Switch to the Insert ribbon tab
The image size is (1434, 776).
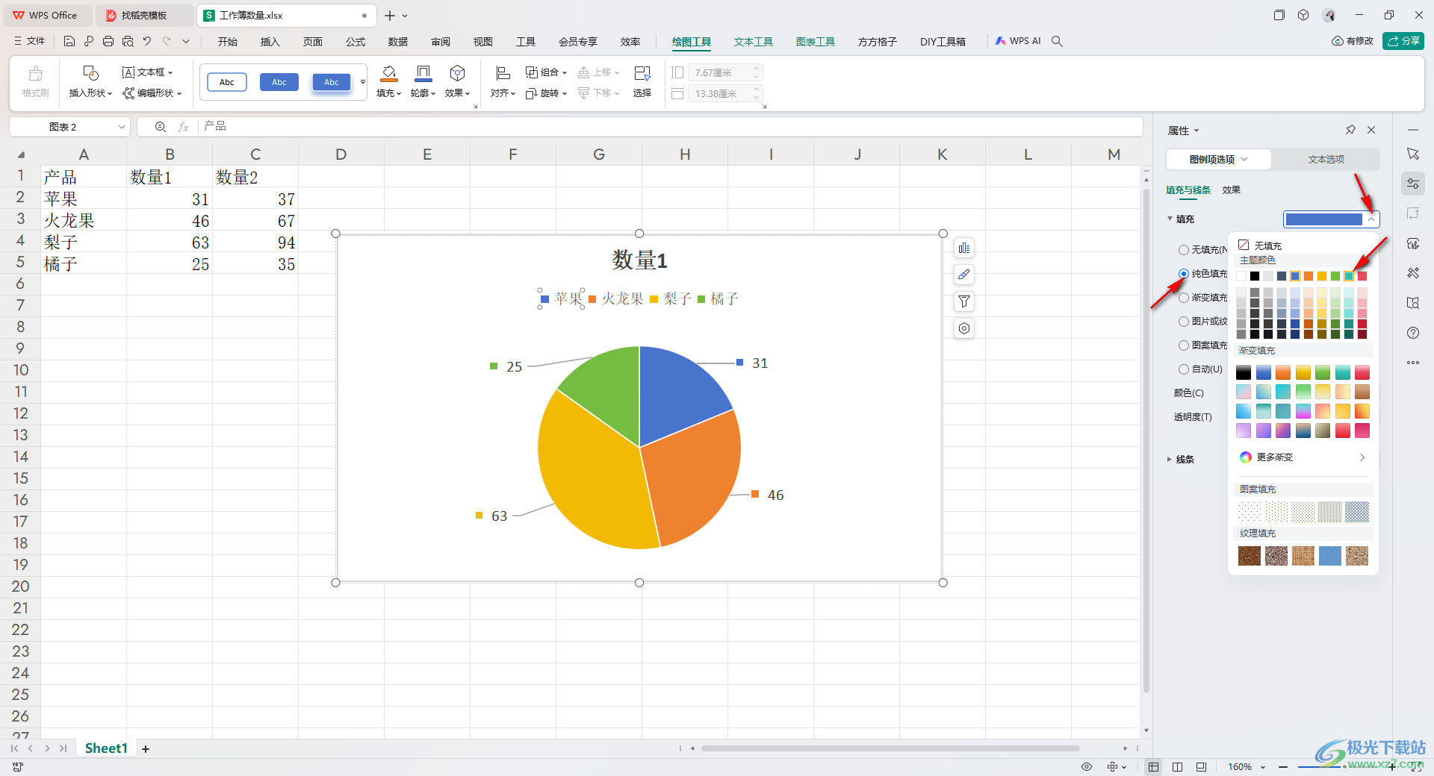click(x=270, y=42)
